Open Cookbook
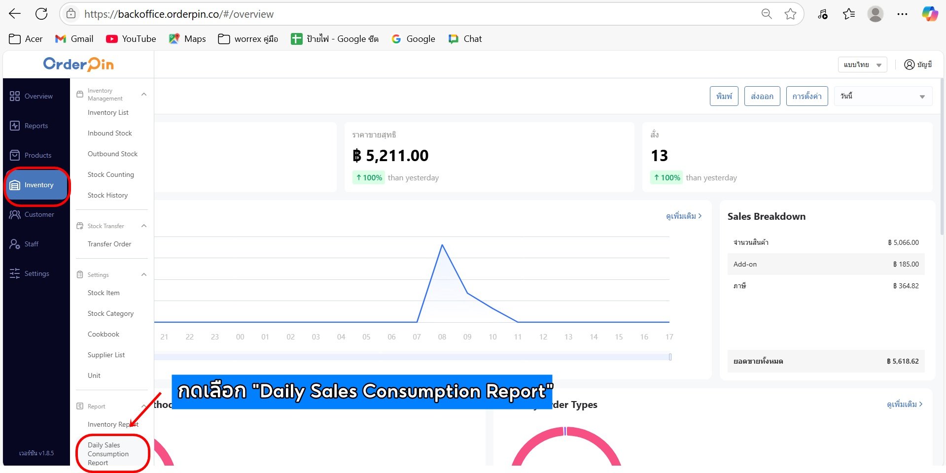 tap(103, 334)
